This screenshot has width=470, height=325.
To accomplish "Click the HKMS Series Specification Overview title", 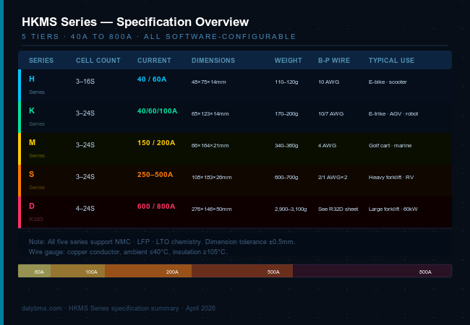I will [x=135, y=22].
